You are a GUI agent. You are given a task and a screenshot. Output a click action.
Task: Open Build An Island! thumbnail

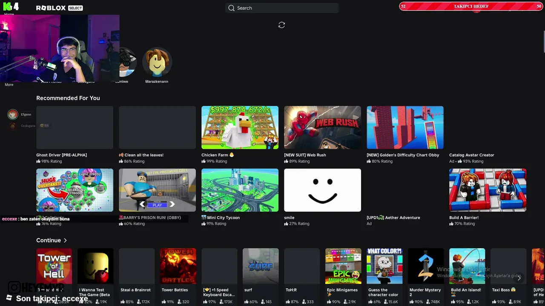pyautogui.click(x=467, y=266)
